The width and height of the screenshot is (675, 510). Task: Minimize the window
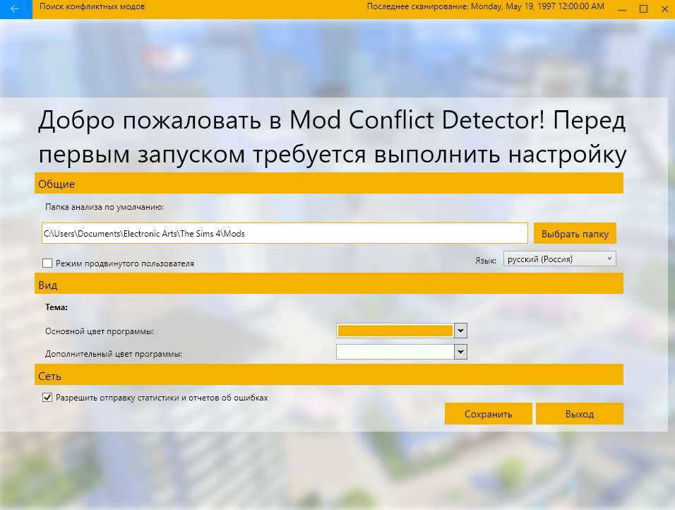click(622, 9)
